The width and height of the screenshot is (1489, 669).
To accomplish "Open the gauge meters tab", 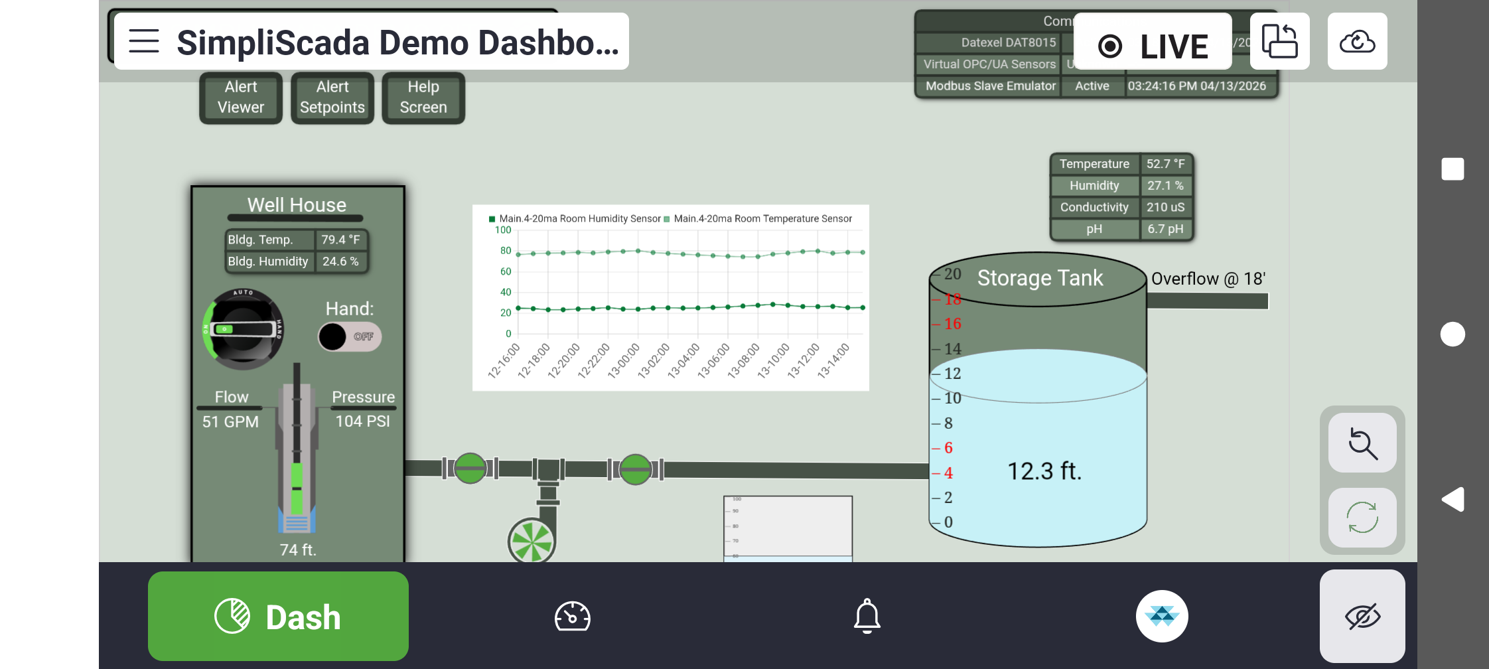I will coord(572,616).
